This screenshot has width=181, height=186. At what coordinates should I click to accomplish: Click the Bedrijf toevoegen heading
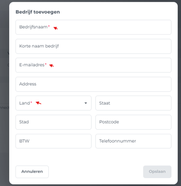[38, 12]
